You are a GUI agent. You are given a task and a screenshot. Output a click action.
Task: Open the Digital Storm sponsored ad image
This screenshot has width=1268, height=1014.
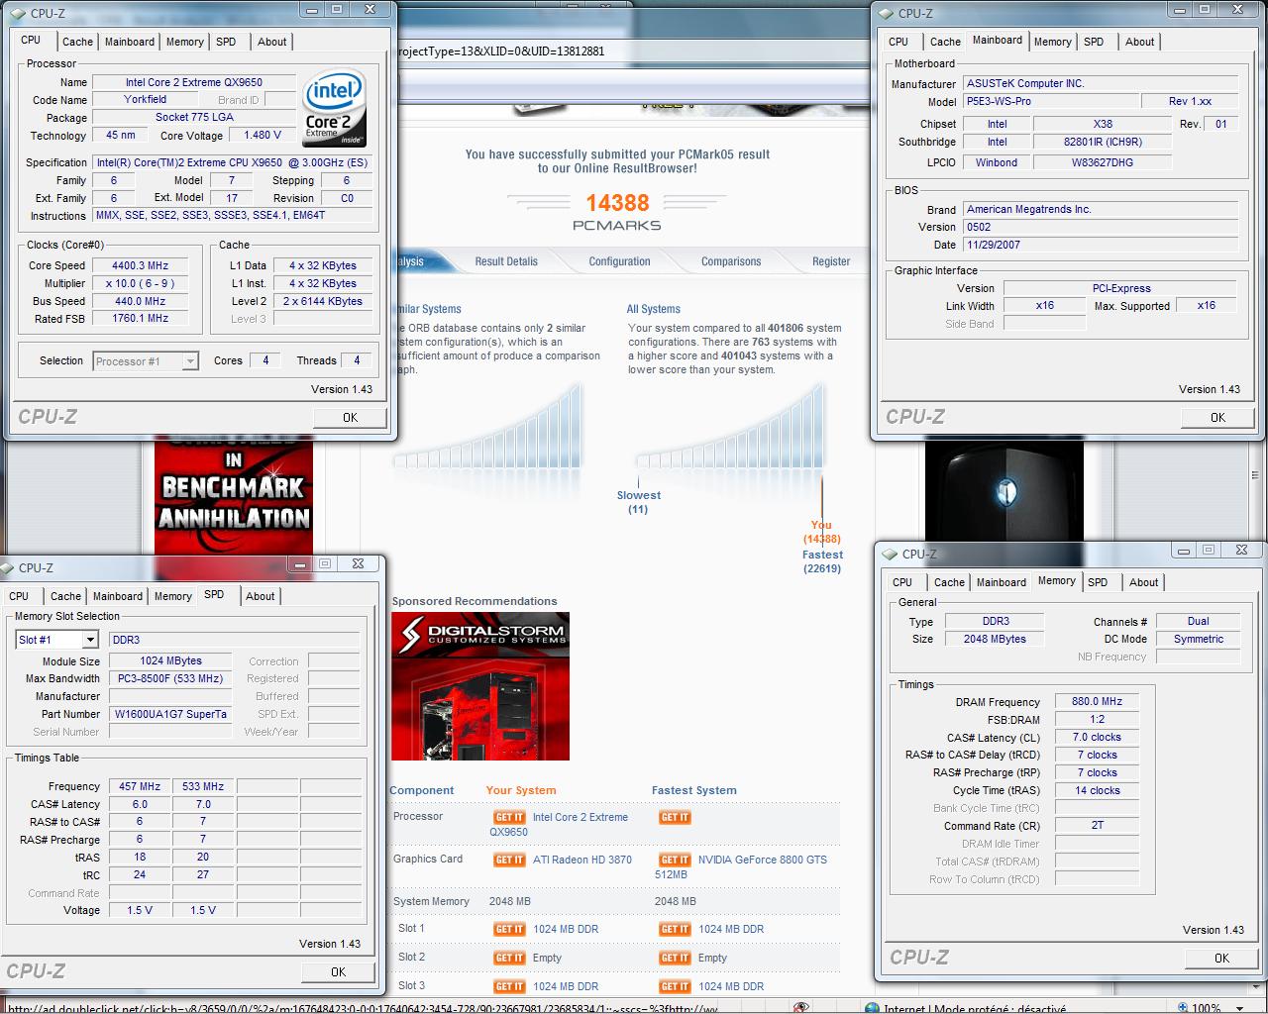point(480,686)
